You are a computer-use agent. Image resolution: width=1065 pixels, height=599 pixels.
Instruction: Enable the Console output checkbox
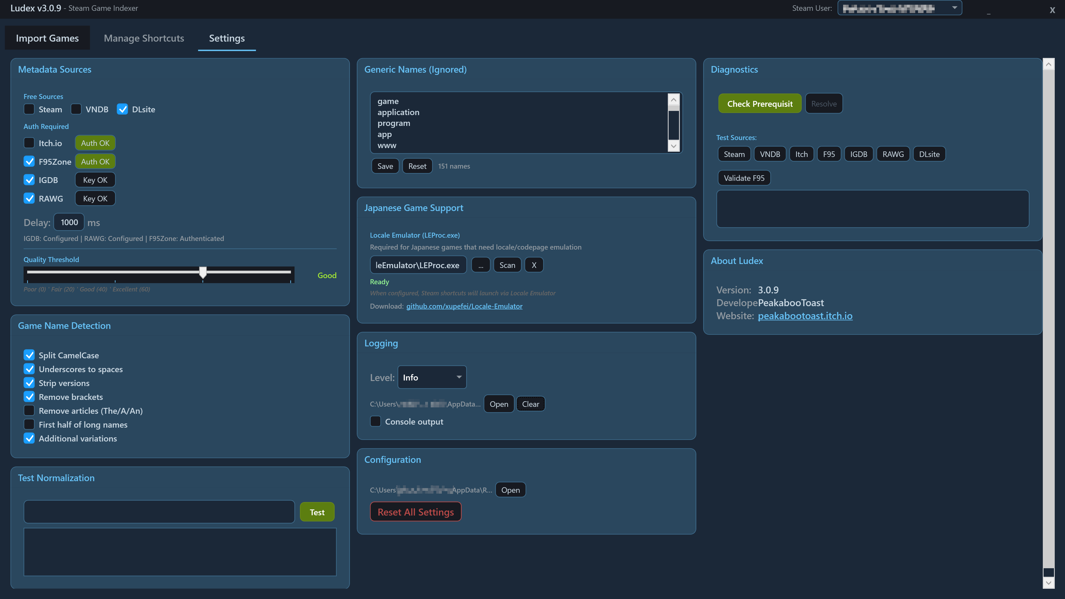pos(376,421)
